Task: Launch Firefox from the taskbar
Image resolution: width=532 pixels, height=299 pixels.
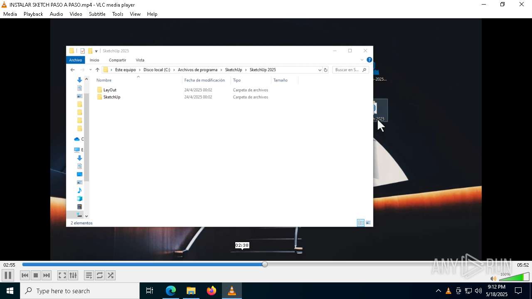Action: point(212,291)
